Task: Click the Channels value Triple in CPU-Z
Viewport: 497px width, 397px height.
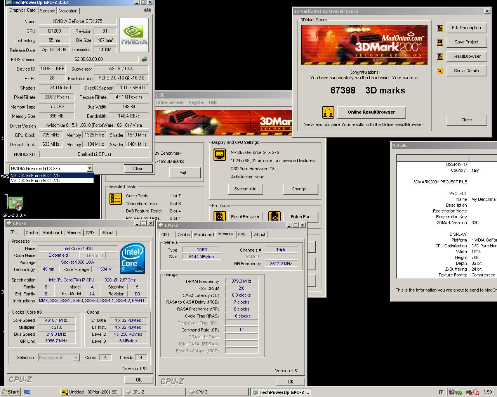Action: tap(281, 250)
